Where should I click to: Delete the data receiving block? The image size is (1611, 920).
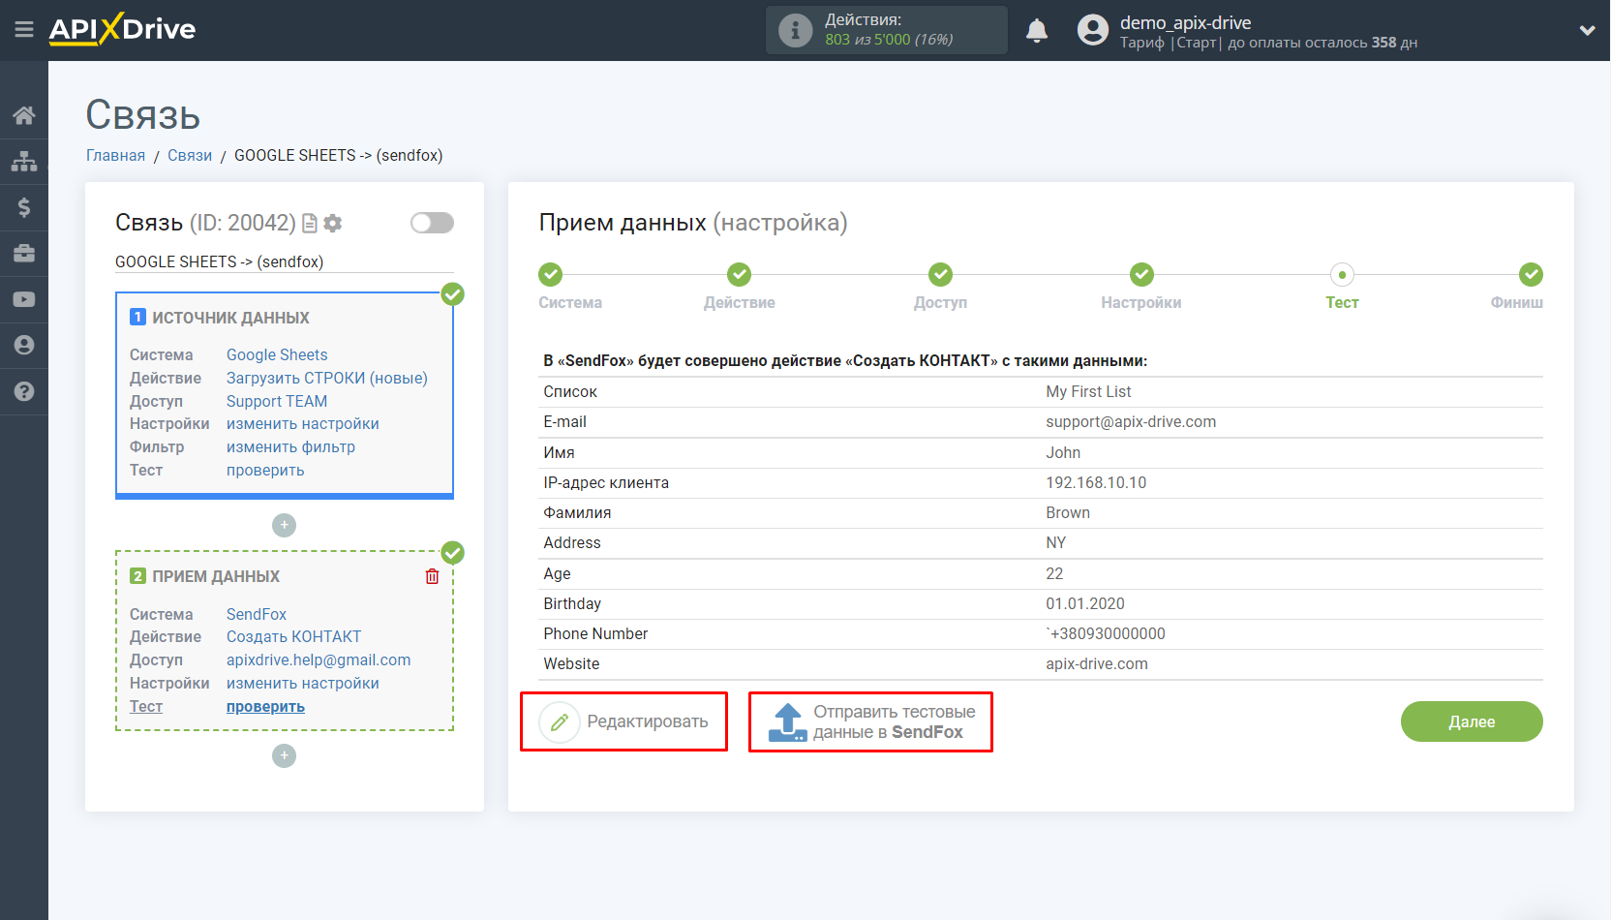(x=432, y=576)
